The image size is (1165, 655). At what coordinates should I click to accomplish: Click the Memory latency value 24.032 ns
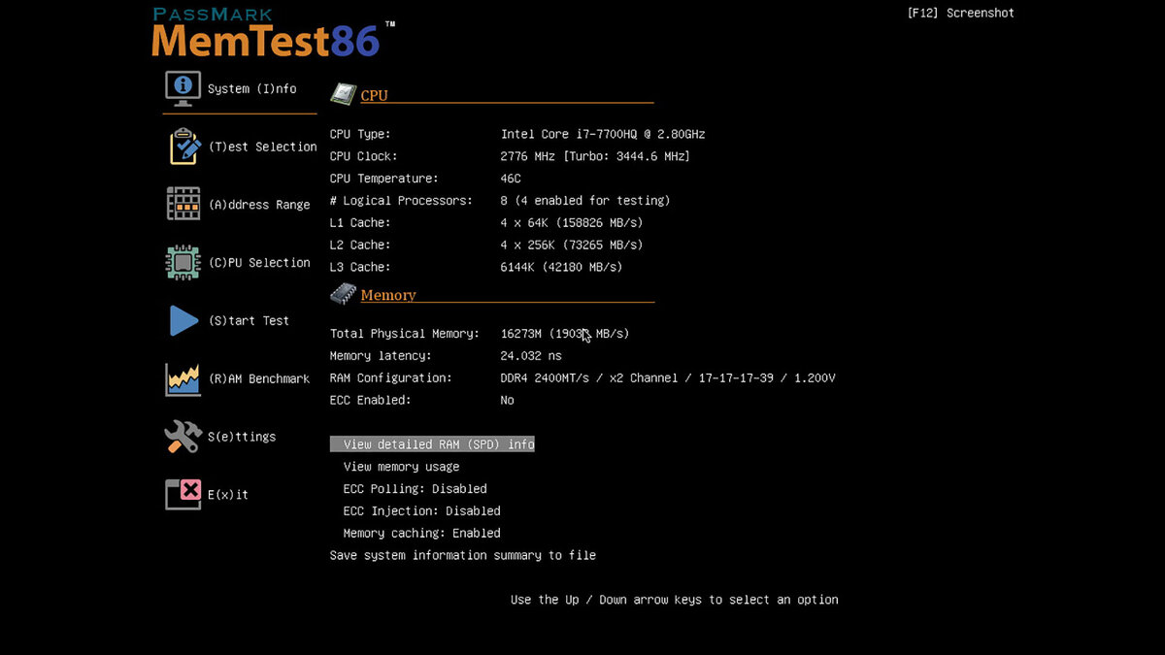tap(531, 356)
